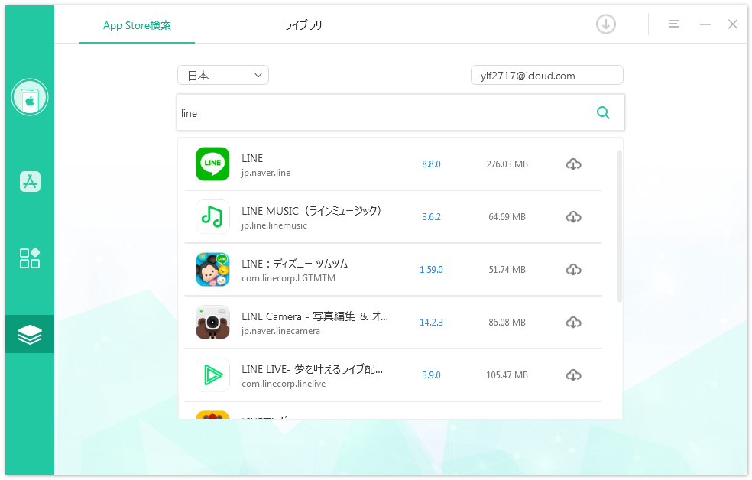752x480 pixels.
Task: Click the Disney Tsum Tsum app icon
Action: pos(212,270)
